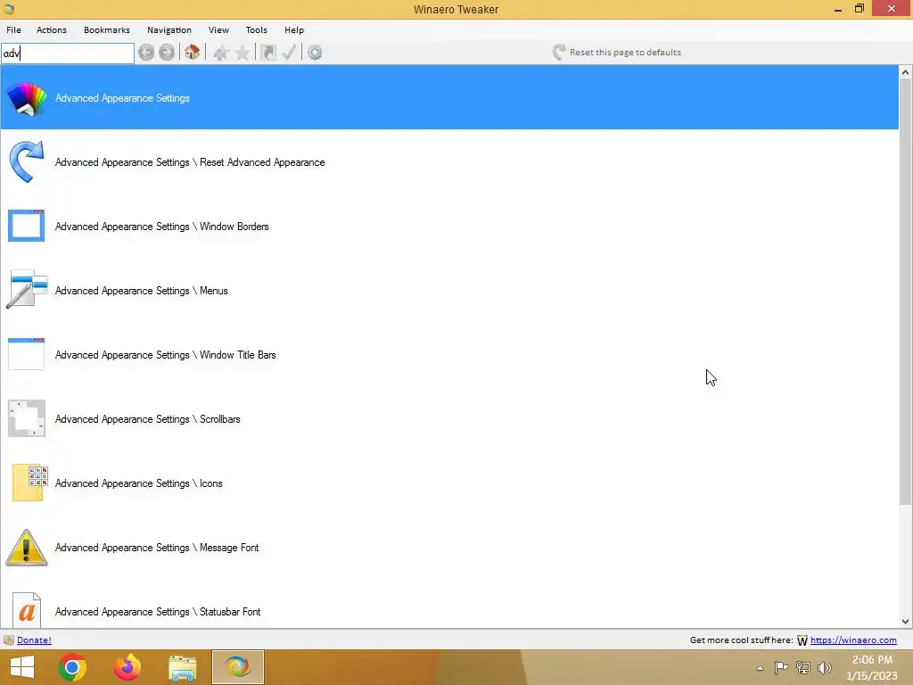Select 'Advanced Appearance Settings \ Scrollbars'

pyautogui.click(x=449, y=419)
